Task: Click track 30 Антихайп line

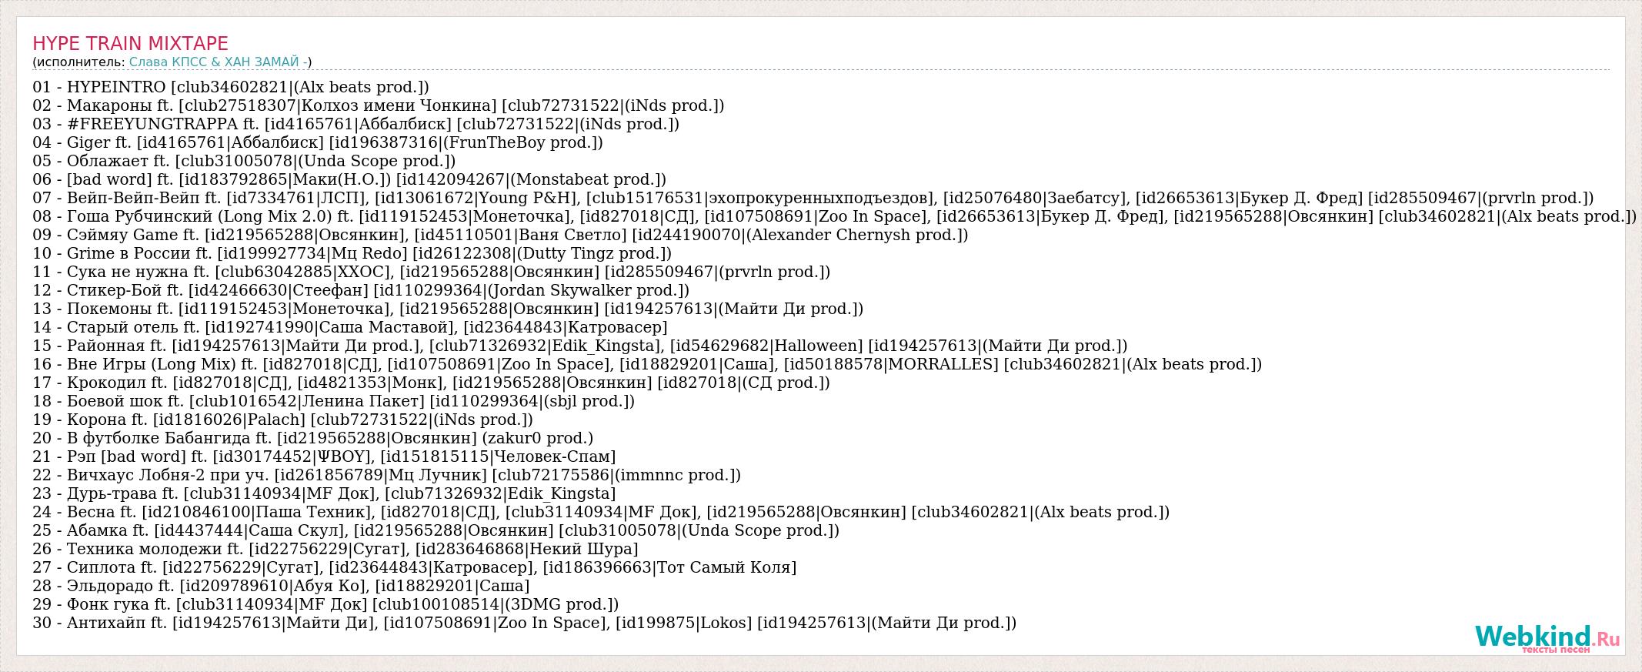Action: point(524,623)
